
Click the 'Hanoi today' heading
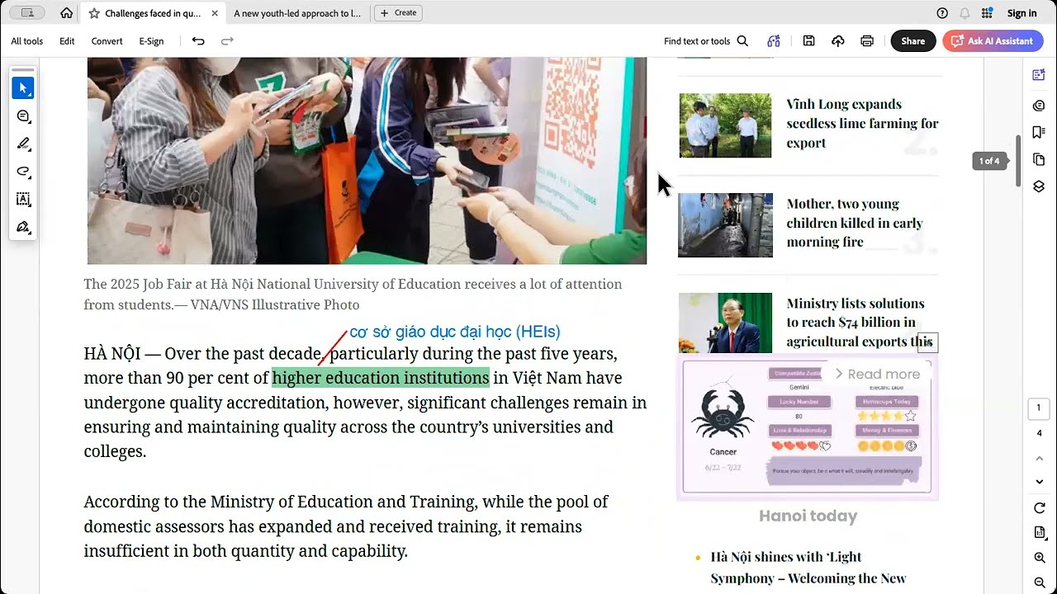coord(808,516)
